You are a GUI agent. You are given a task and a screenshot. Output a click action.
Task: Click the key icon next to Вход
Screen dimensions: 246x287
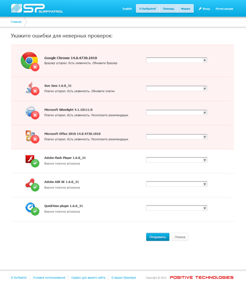(200, 8)
